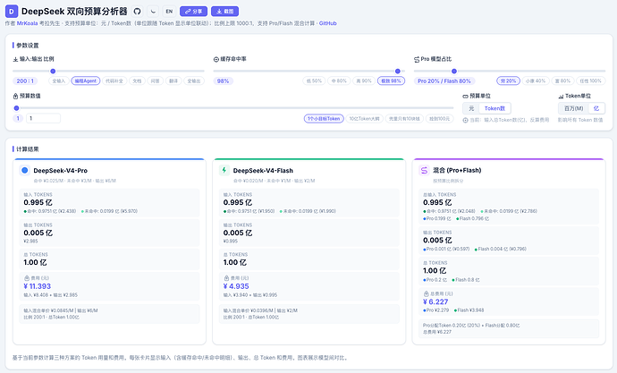Select the 翻译 ratio preset

(173, 81)
